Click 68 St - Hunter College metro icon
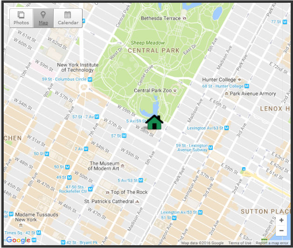Screen dimensions: 293x248 pos(247,86)
